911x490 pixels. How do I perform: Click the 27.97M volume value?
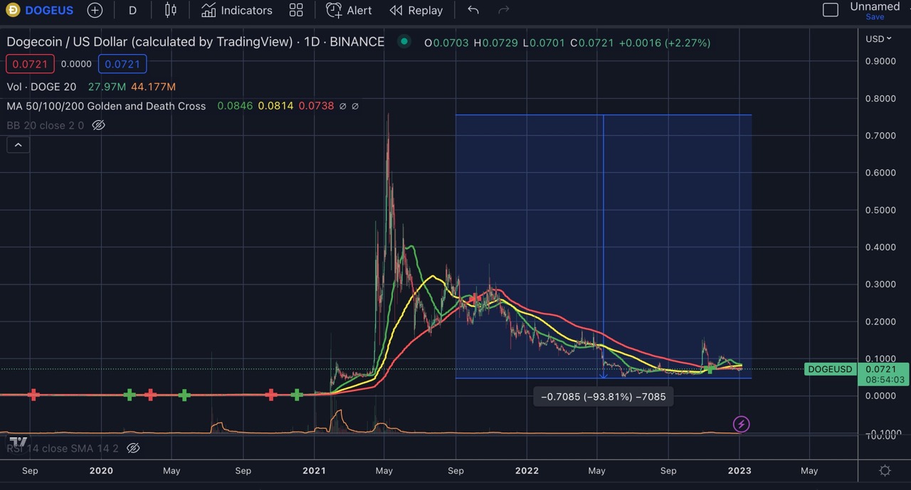pos(106,87)
